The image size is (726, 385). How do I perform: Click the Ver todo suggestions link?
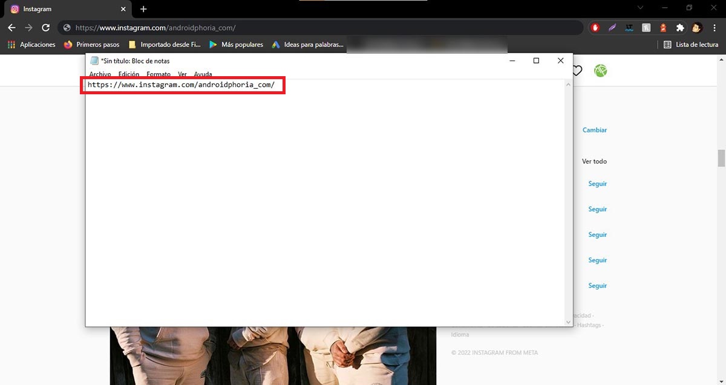[594, 161]
